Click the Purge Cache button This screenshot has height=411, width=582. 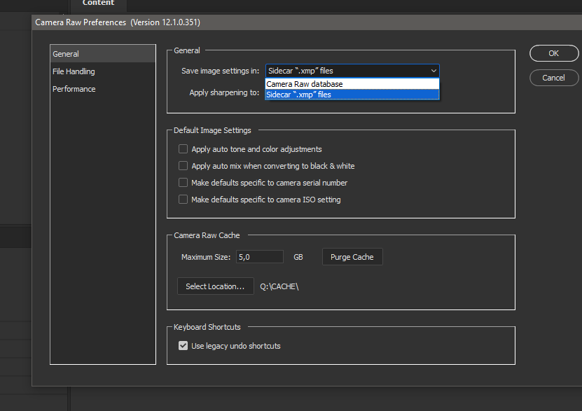tap(352, 257)
